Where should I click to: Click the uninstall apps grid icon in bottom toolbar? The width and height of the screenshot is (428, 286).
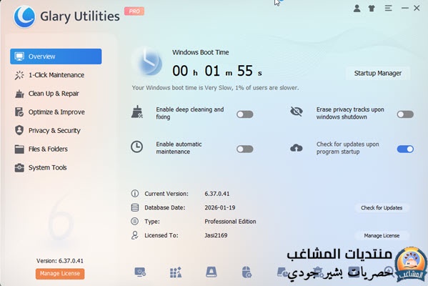click(x=176, y=272)
